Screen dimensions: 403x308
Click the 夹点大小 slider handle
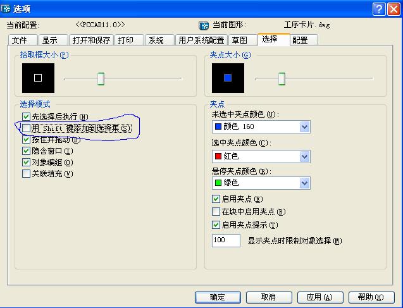(x=282, y=78)
